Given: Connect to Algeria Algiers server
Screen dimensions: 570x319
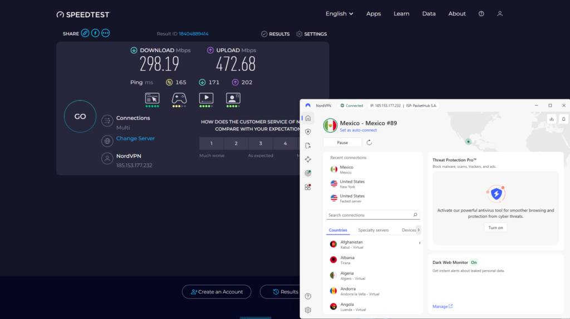Looking at the screenshot, I should pyautogui.click(x=373, y=276).
